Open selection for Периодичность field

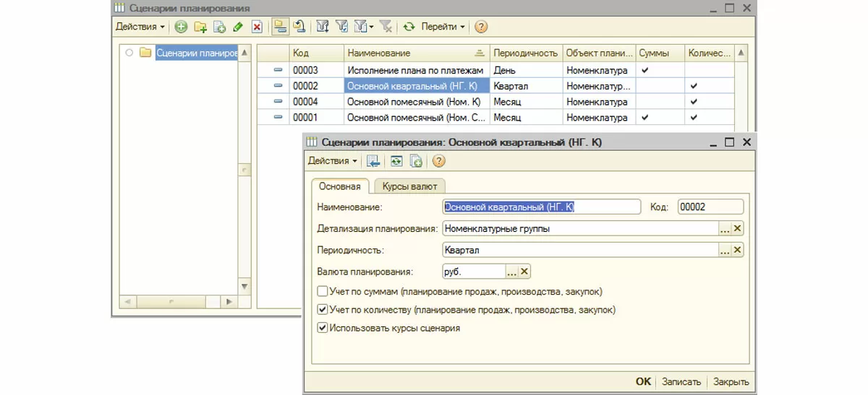point(725,251)
